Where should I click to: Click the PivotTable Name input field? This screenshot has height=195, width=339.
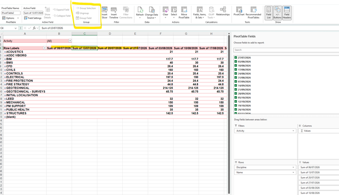coord(11,13)
